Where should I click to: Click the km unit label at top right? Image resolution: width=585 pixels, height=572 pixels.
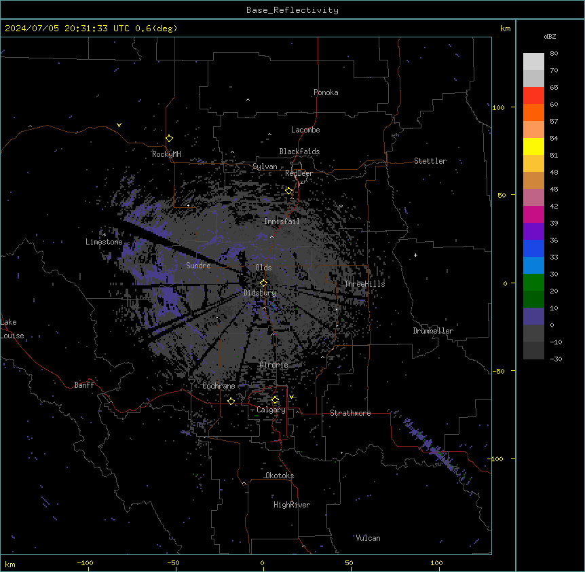coord(505,29)
